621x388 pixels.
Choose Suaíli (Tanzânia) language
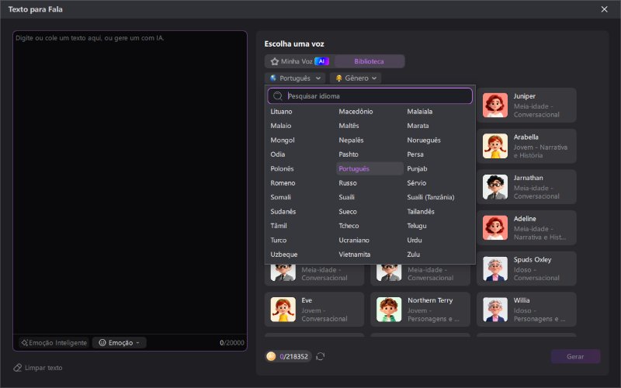click(431, 197)
